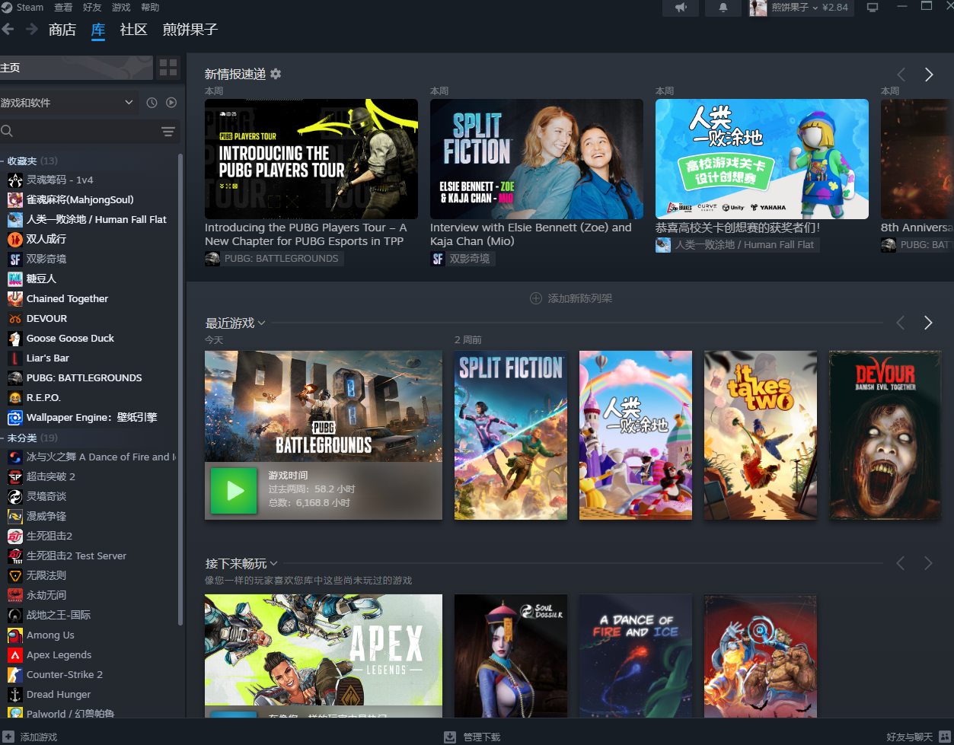Open advanced filter options icon
This screenshot has width=954, height=745.
point(168,132)
